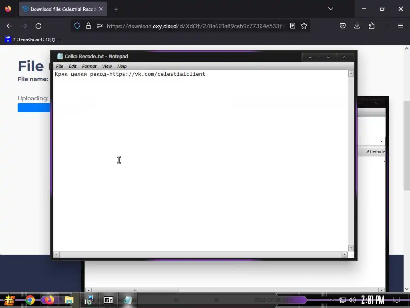Click the 7-Zip horizontal scrollbar right arrow
Image resolution: width=410 pixels, height=308 pixels.
[382, 290]
